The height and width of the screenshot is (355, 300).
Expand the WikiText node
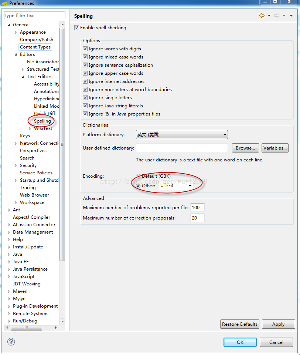pos(30,128)
